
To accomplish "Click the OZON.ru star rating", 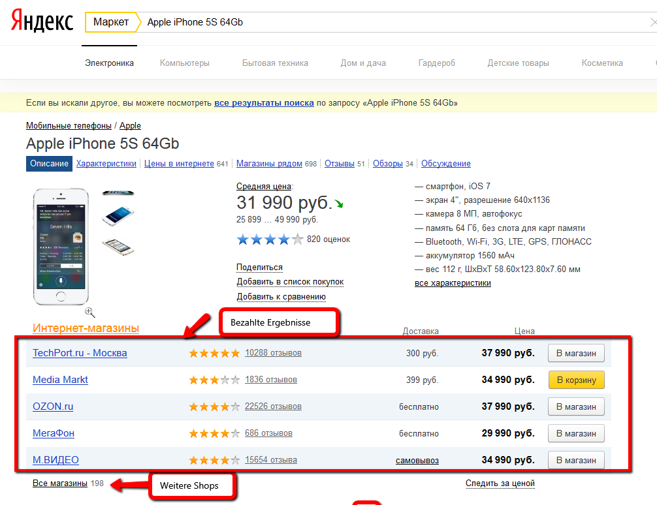I will tap(214, 407).
